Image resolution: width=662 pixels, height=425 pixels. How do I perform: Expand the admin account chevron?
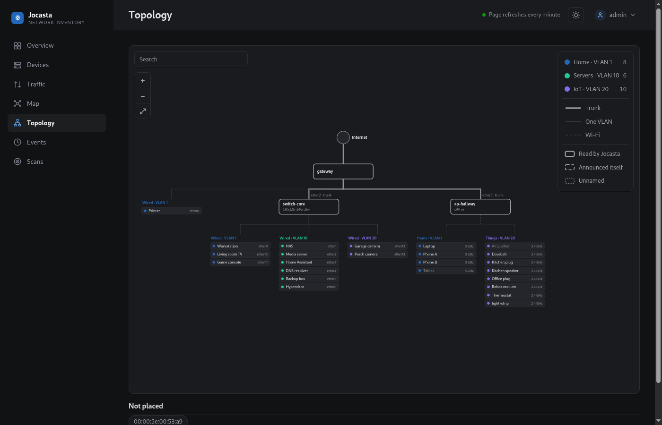[633, 15]
